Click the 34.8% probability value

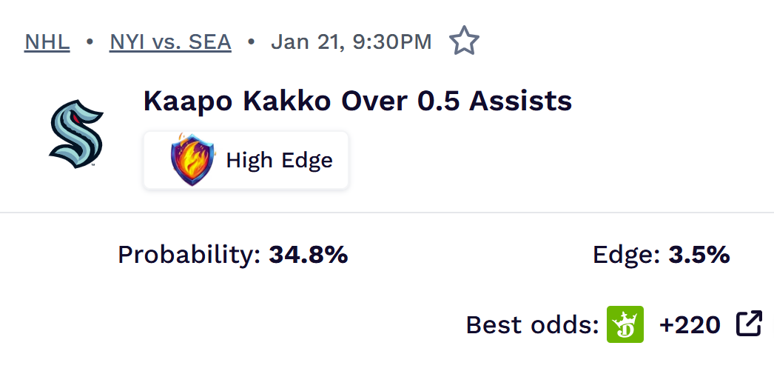click(309, 255)
